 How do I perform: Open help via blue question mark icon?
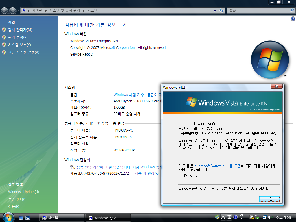(x=293, y=18)
